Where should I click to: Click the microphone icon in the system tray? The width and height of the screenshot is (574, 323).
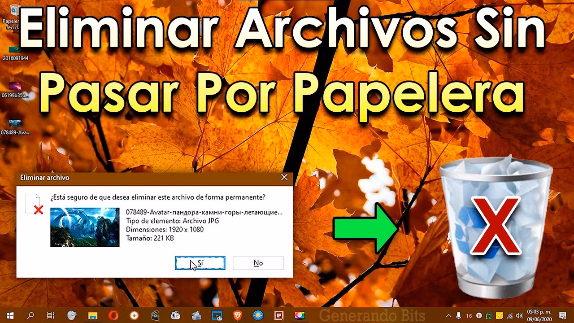pyautogui.click(x=459, y=316)
